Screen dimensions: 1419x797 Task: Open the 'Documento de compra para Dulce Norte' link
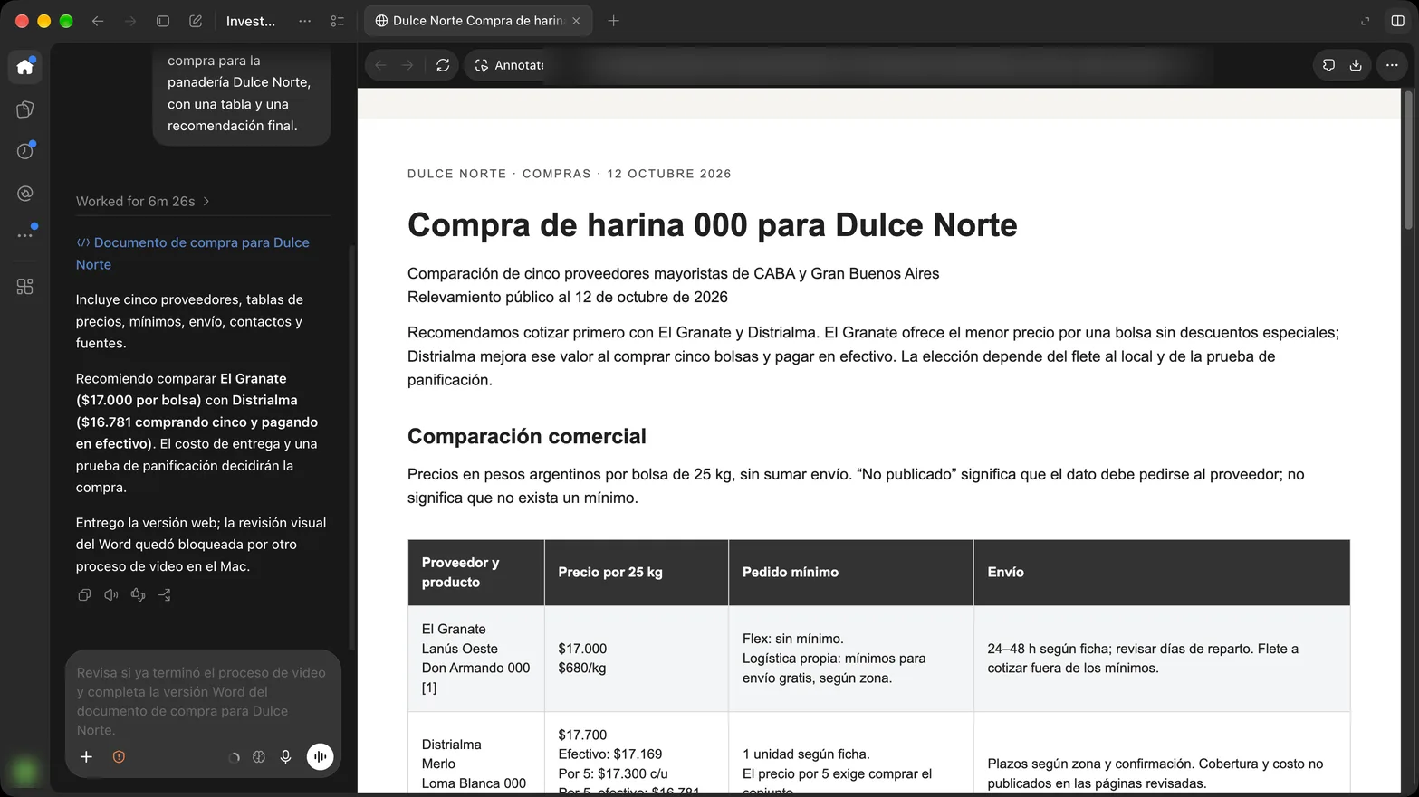(x=193, y=253)
